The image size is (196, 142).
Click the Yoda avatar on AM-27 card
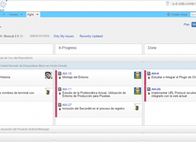[x=138, y=107]
